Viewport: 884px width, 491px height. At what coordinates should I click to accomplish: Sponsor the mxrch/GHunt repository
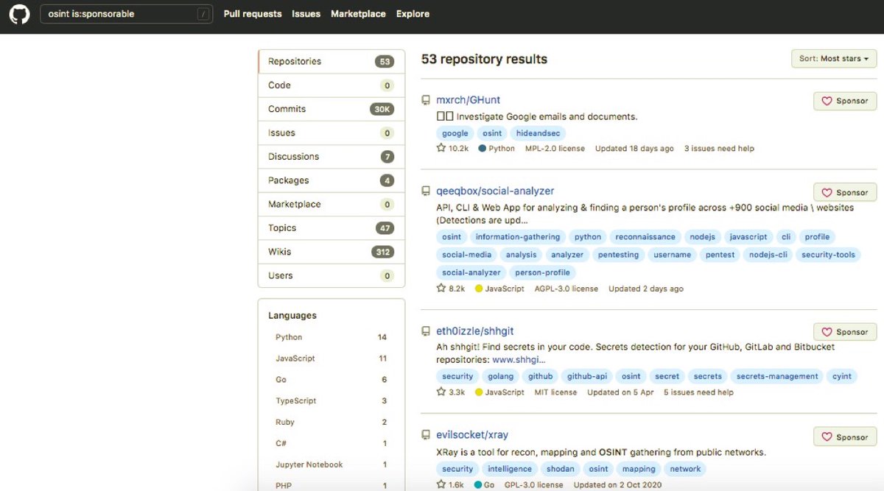pos(845,101)
